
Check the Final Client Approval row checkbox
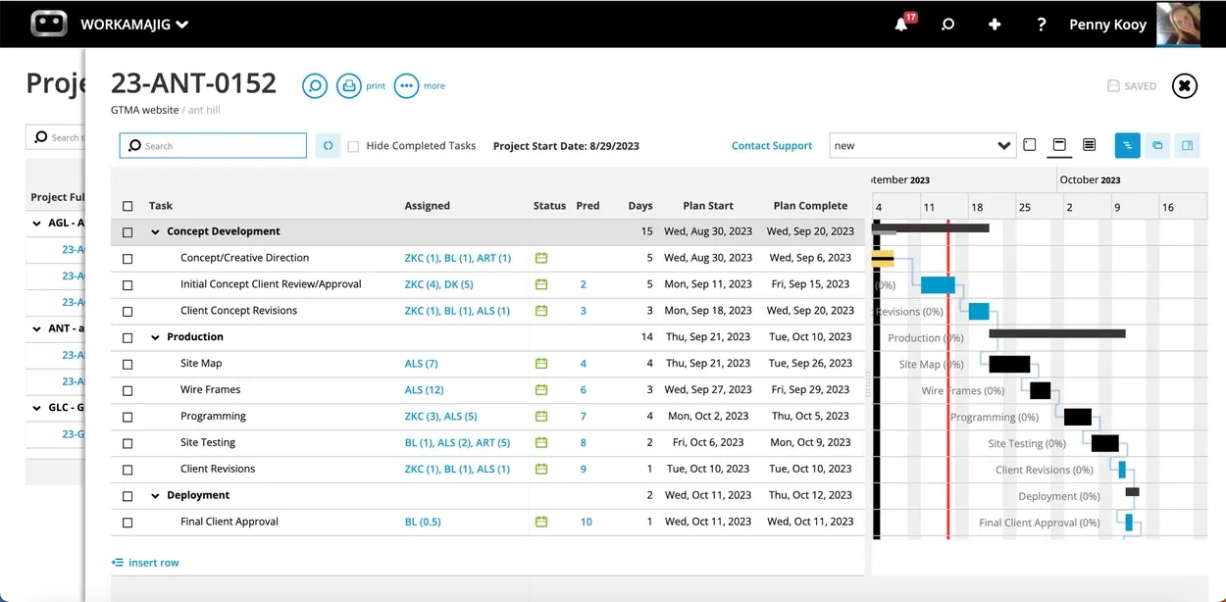pyautogui.click(x=128, y=524)
